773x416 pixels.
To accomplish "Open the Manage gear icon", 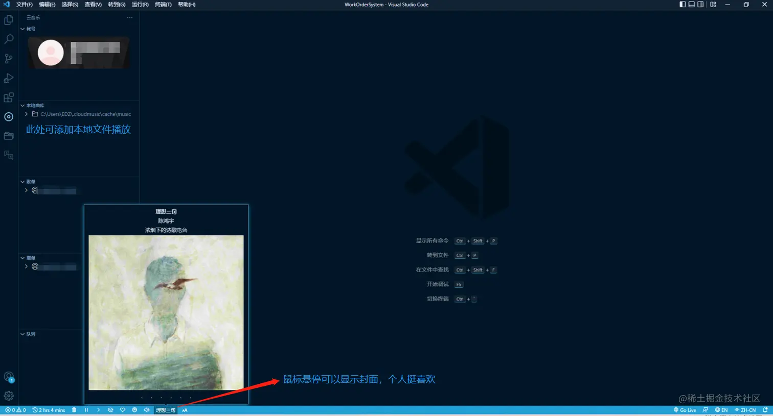I will (x=9, y=396).
